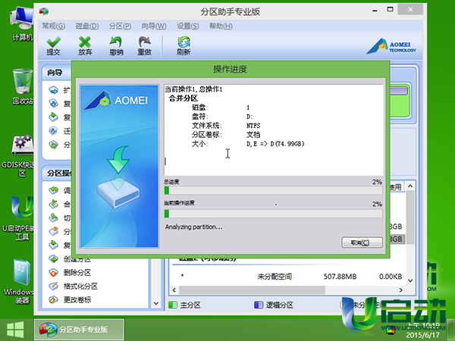The image size is (455, 341).
Task: Click the resize partition icon under 分区操作
Action: pyautogui.click(x=53, y=190)
